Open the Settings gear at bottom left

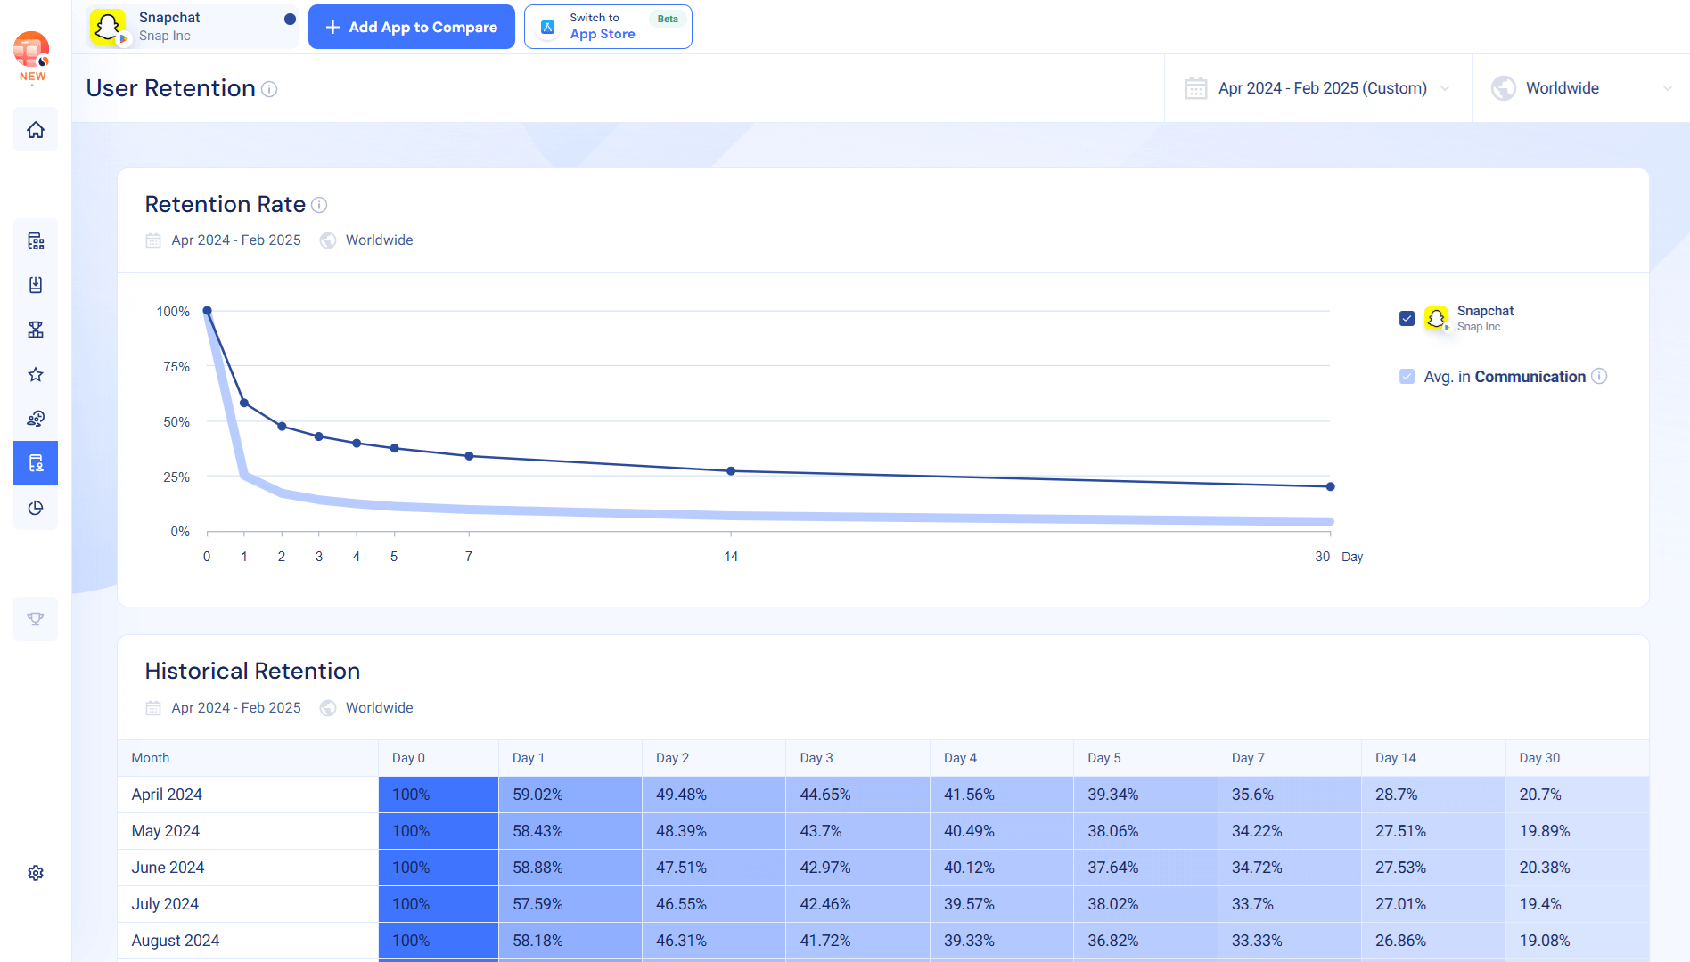click(36, 872)
